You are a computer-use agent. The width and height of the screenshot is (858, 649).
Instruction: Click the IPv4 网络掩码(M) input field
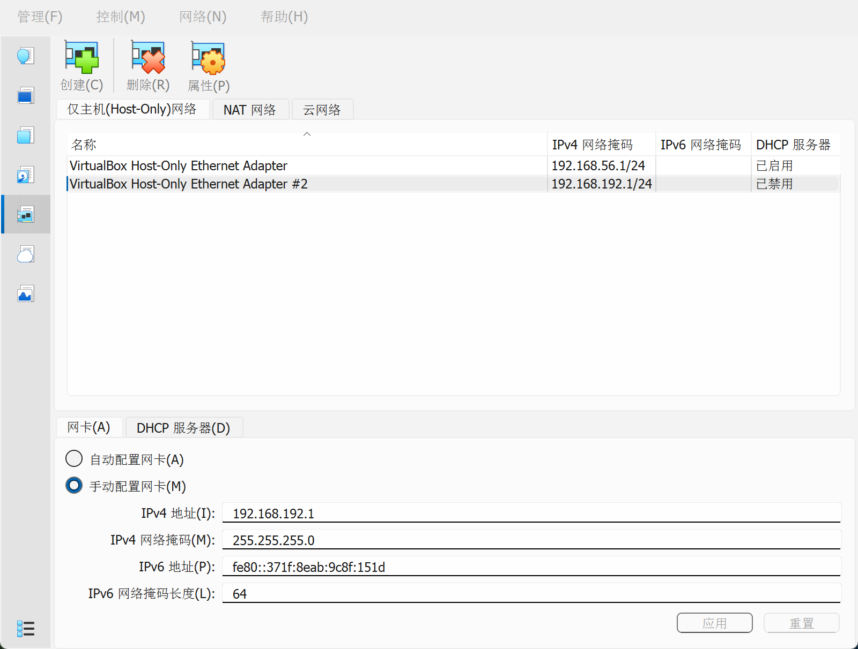(x=531, y=540)
